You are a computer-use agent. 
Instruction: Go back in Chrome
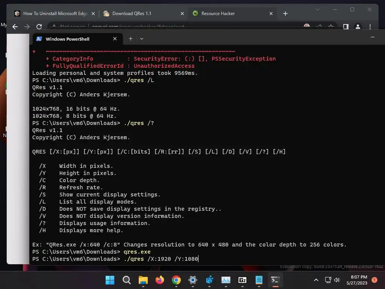coord(15,27)
